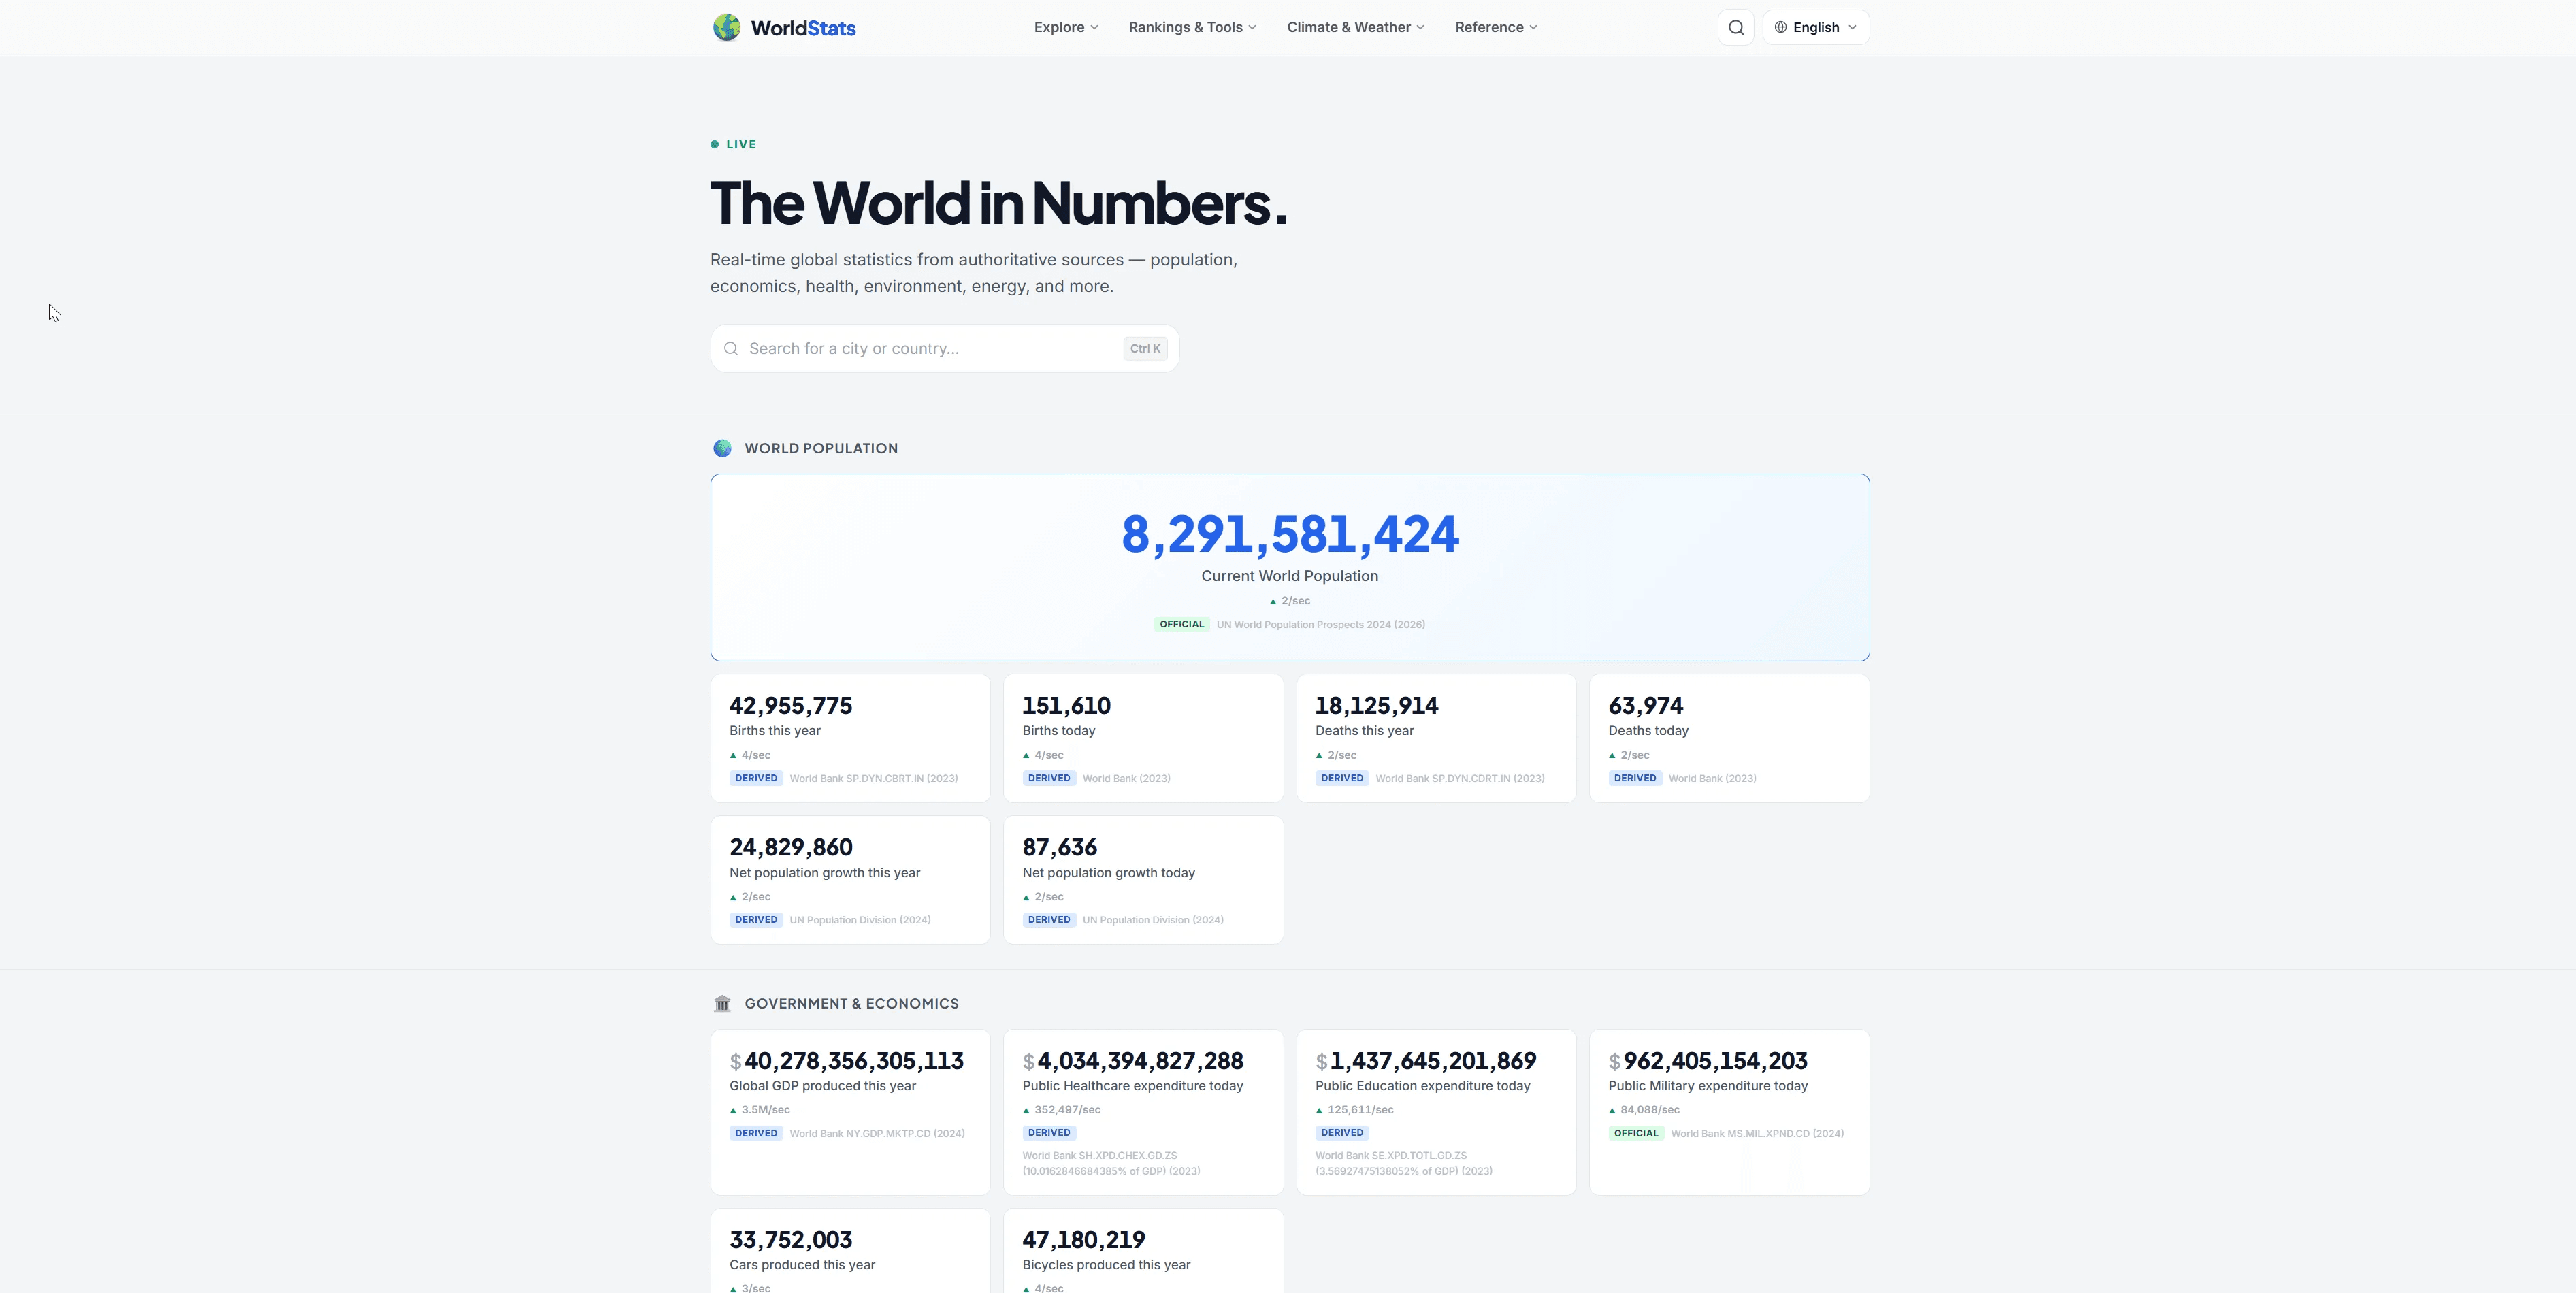
Task: Open the Public Military expenditure today card
Action: [x=1729, y=1112]
